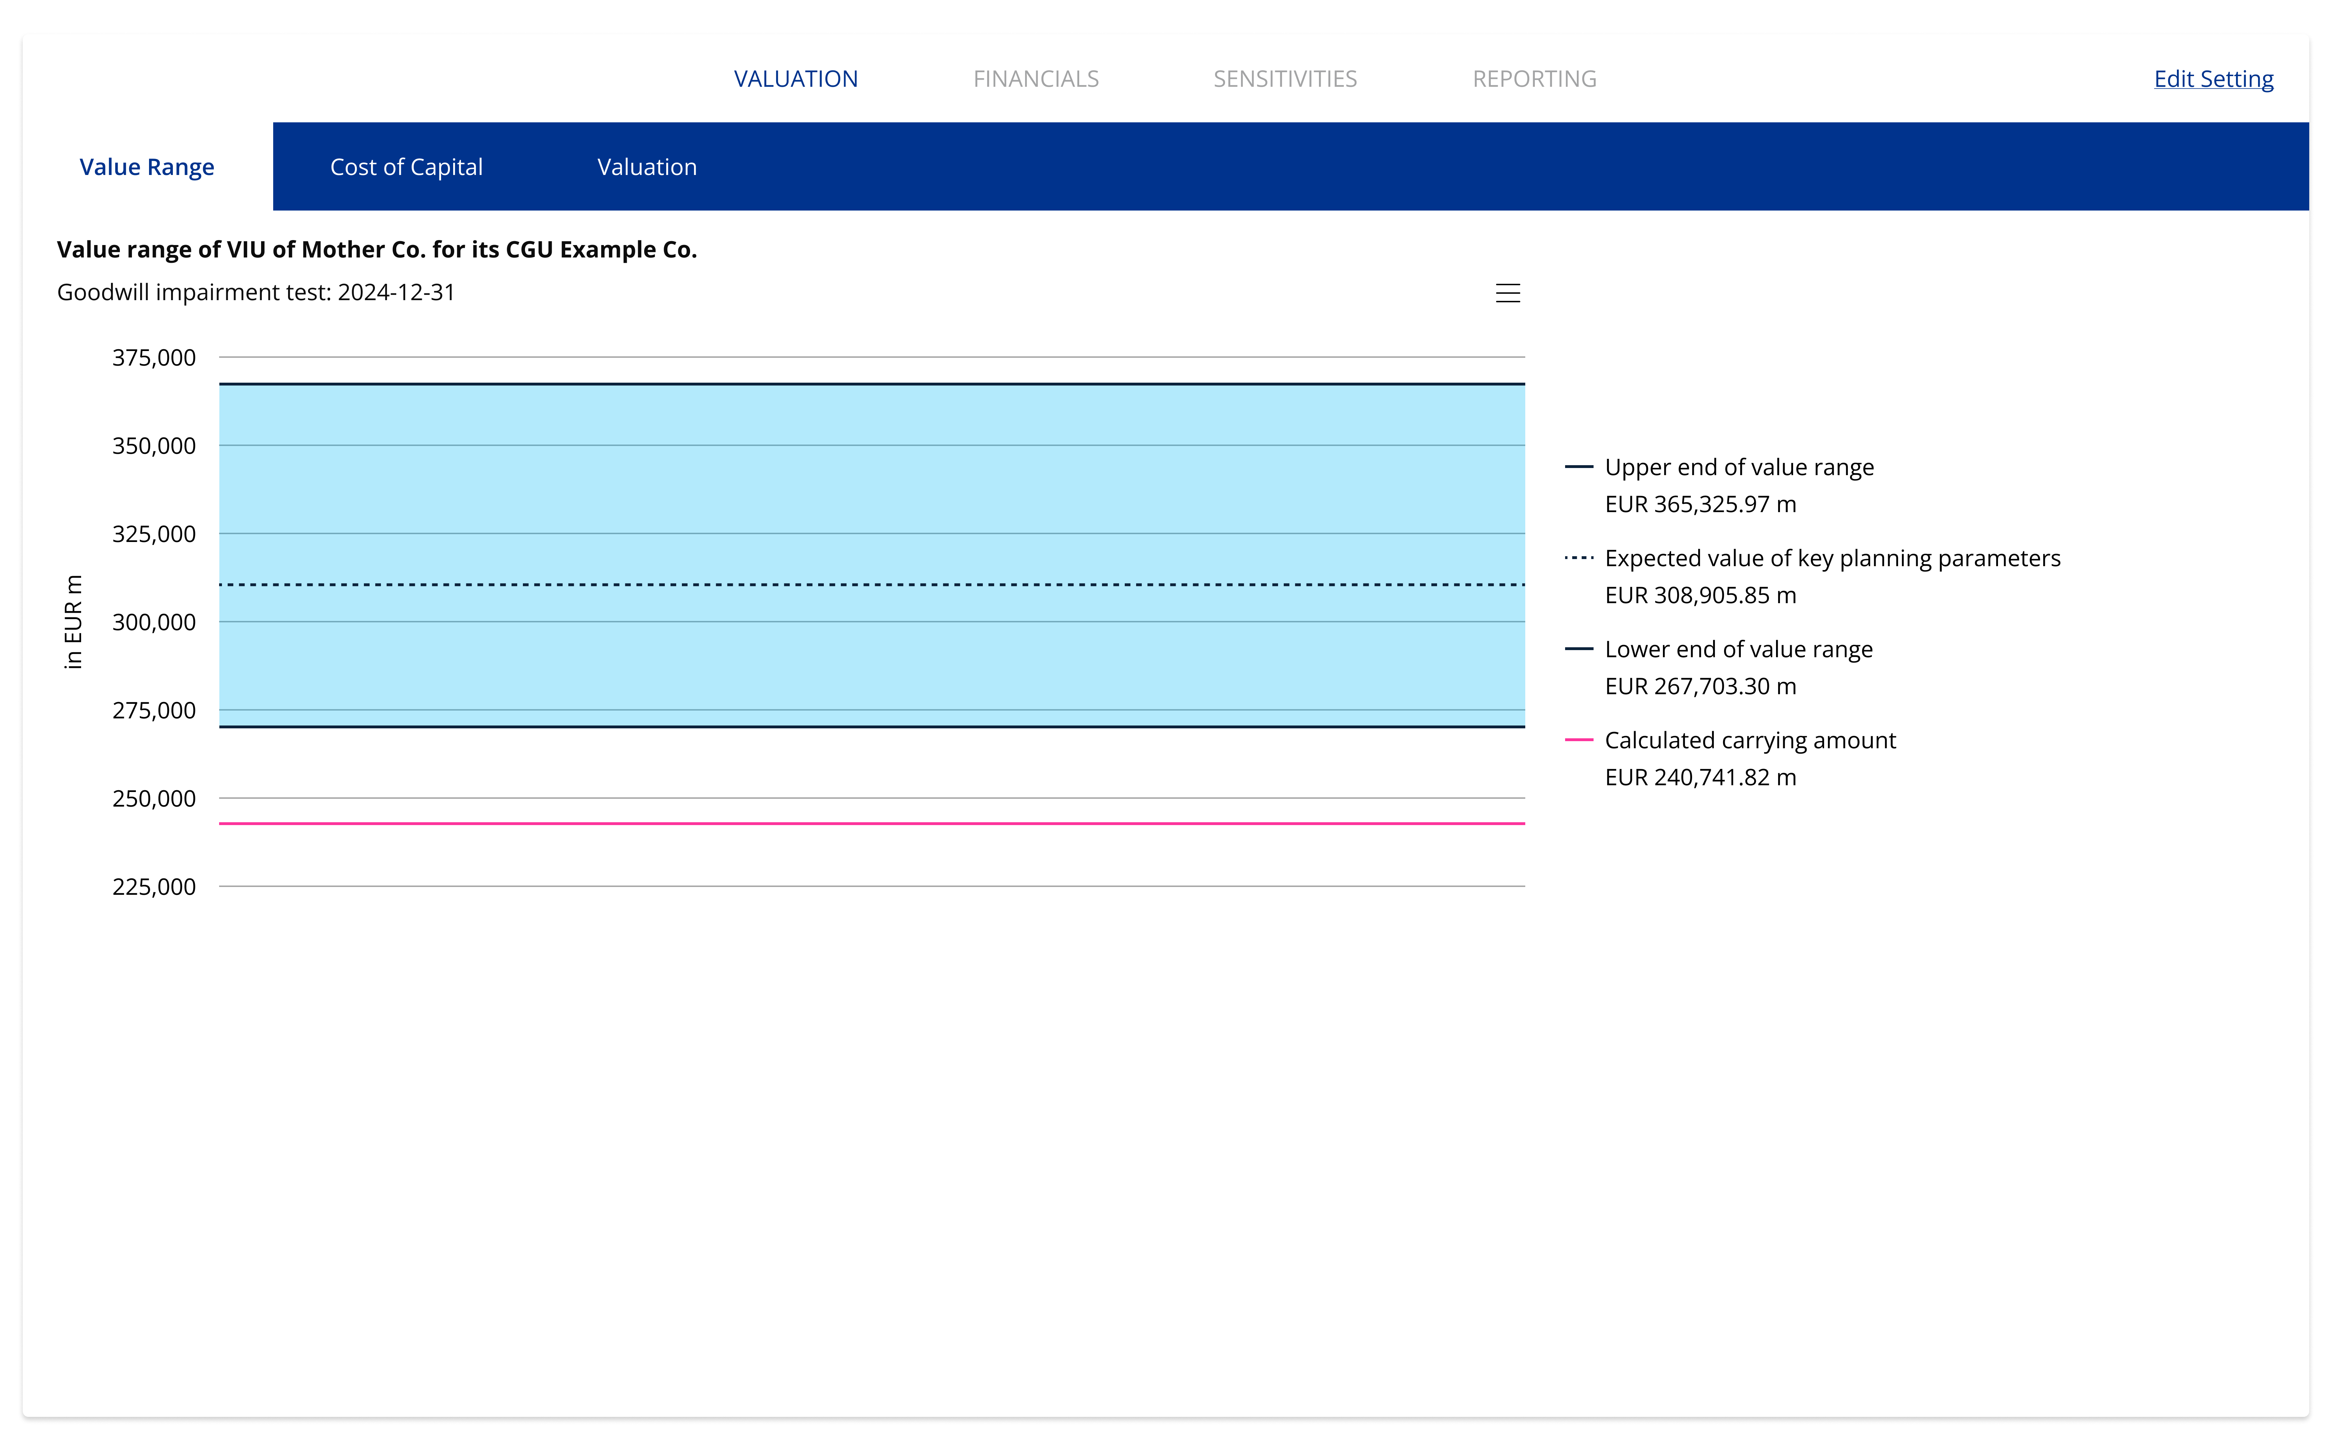Viewport: 2332px width, 1451px height.
Task: Click subtitle 'Goodwill impairment test: 2024-12-31'
Action: [x=255, y=293]
